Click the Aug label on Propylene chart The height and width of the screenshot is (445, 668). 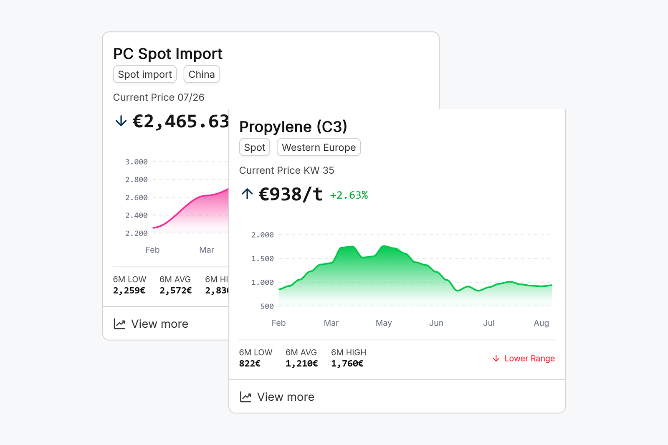pyautogui.click(x=541, y=323)
